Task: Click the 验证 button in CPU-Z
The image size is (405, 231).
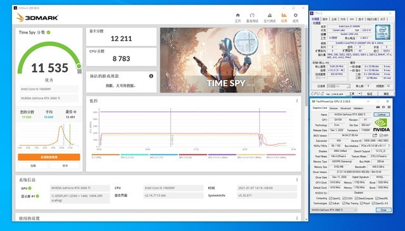Action: [x=370, y=94]
